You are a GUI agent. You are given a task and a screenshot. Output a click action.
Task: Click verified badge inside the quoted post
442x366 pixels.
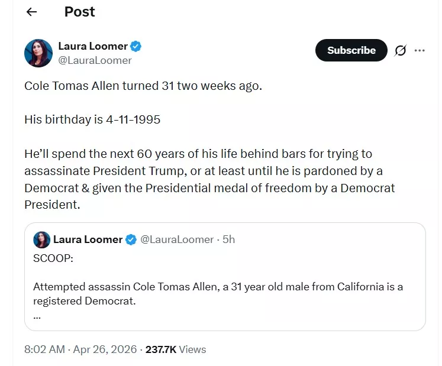[x=131, y=239]
